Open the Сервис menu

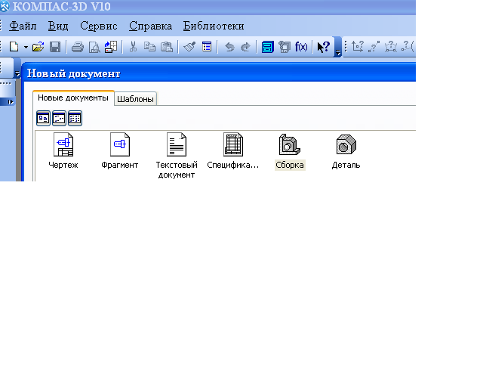(99, 26)
